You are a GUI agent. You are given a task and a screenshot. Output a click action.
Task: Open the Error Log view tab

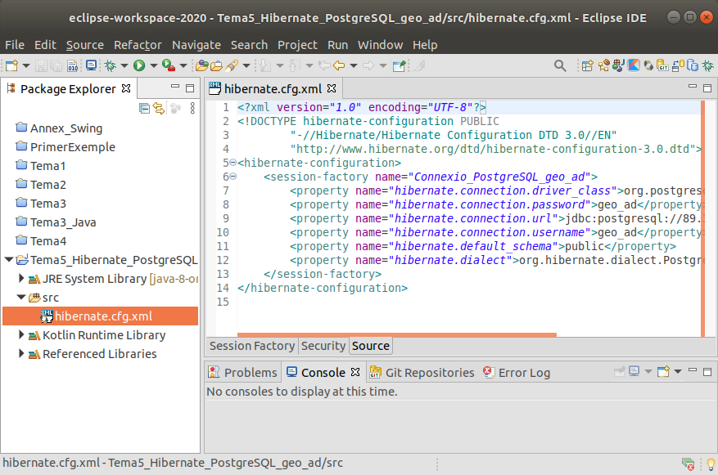pyautogui.click(x=517, y=373)
